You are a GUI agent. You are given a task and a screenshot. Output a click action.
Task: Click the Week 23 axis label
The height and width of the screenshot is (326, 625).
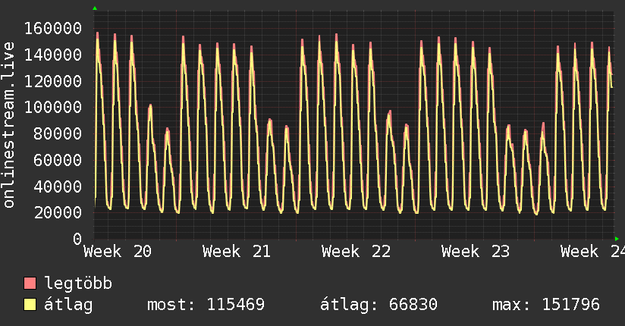[x=476, y=252]
